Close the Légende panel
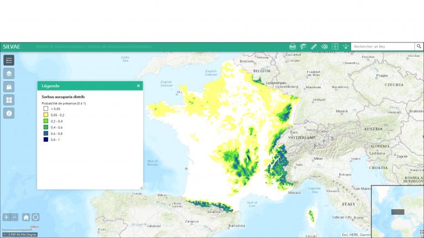 pos(138,86)
